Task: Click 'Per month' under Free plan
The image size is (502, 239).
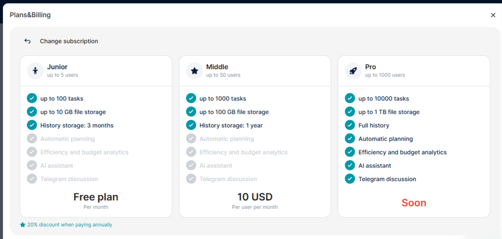Action: [x=96, y=207]
